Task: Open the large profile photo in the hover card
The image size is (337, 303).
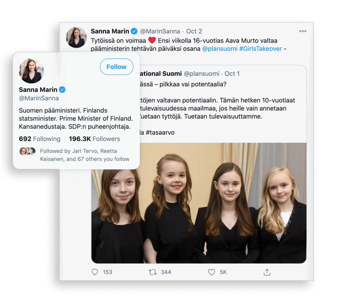Action: click(31, 71)
